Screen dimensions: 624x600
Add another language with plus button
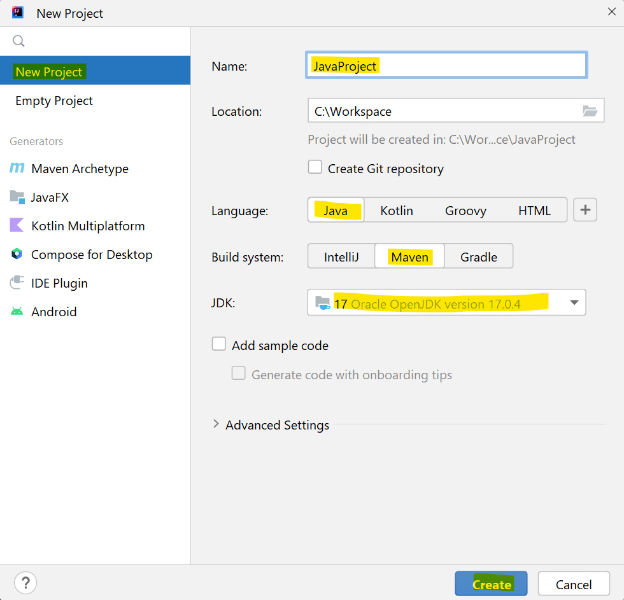(x=585, y=209)
